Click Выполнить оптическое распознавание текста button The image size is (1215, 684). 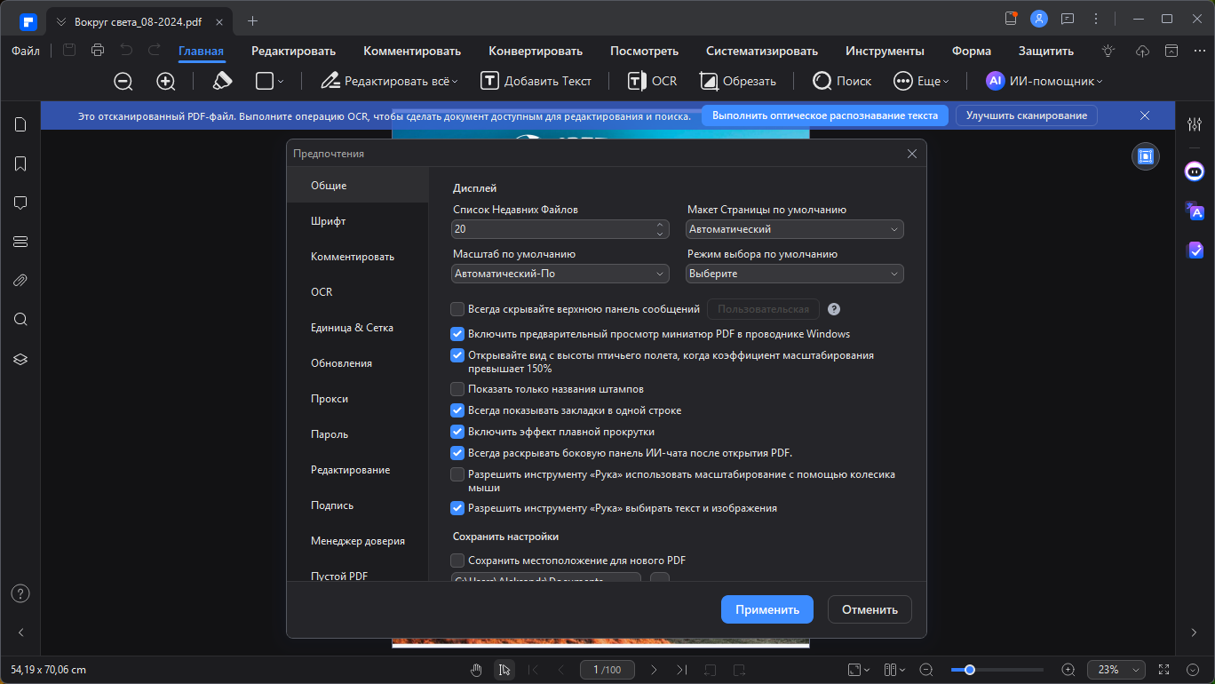(825, 115)
